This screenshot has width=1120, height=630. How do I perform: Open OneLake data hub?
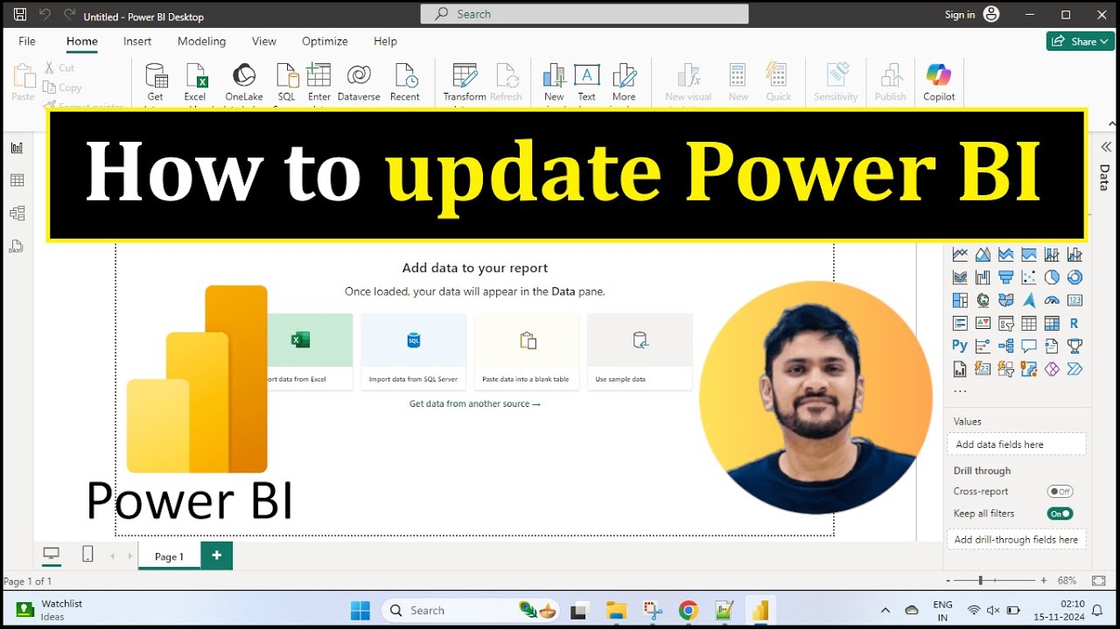tap(244, 83)
